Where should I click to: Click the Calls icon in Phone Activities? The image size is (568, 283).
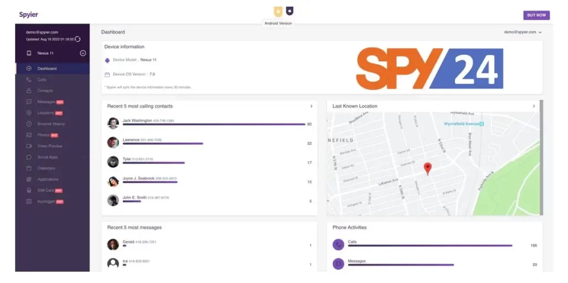coord(338,245)
